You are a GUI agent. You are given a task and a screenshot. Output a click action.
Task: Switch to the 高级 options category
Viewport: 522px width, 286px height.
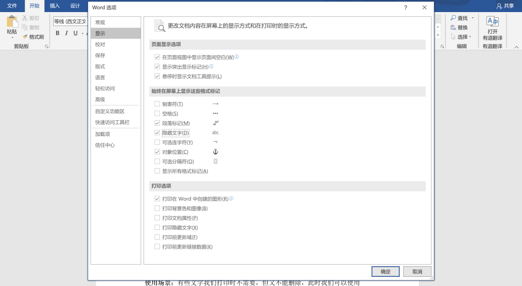100,100
